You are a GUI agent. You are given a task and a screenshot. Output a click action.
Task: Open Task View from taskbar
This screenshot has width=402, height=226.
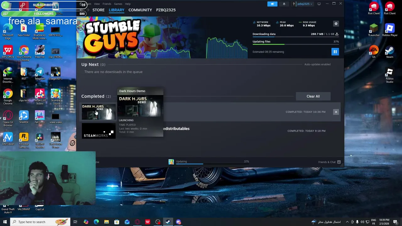[x=75, y=222]
